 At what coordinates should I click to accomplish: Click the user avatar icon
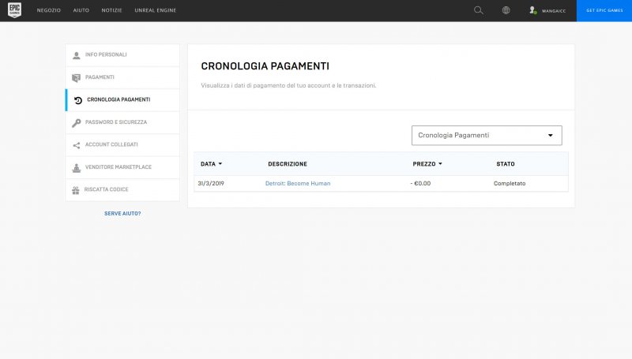pos(532,10)
